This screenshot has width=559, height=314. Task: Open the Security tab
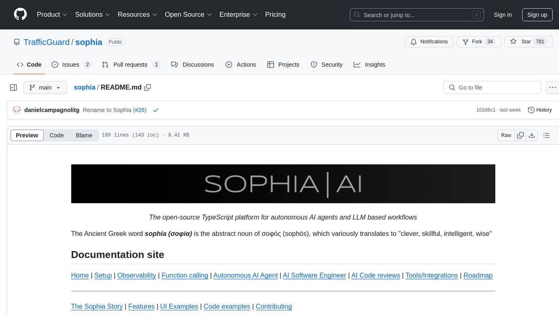pos(327,65)
